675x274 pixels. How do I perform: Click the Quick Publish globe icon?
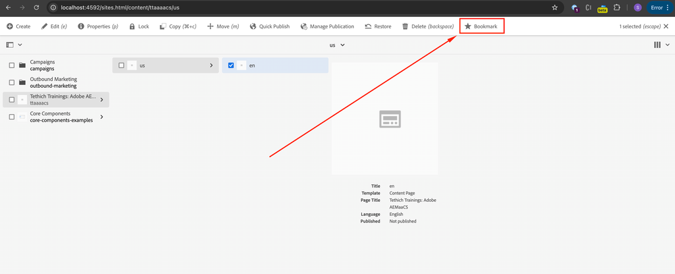[253, 26]
